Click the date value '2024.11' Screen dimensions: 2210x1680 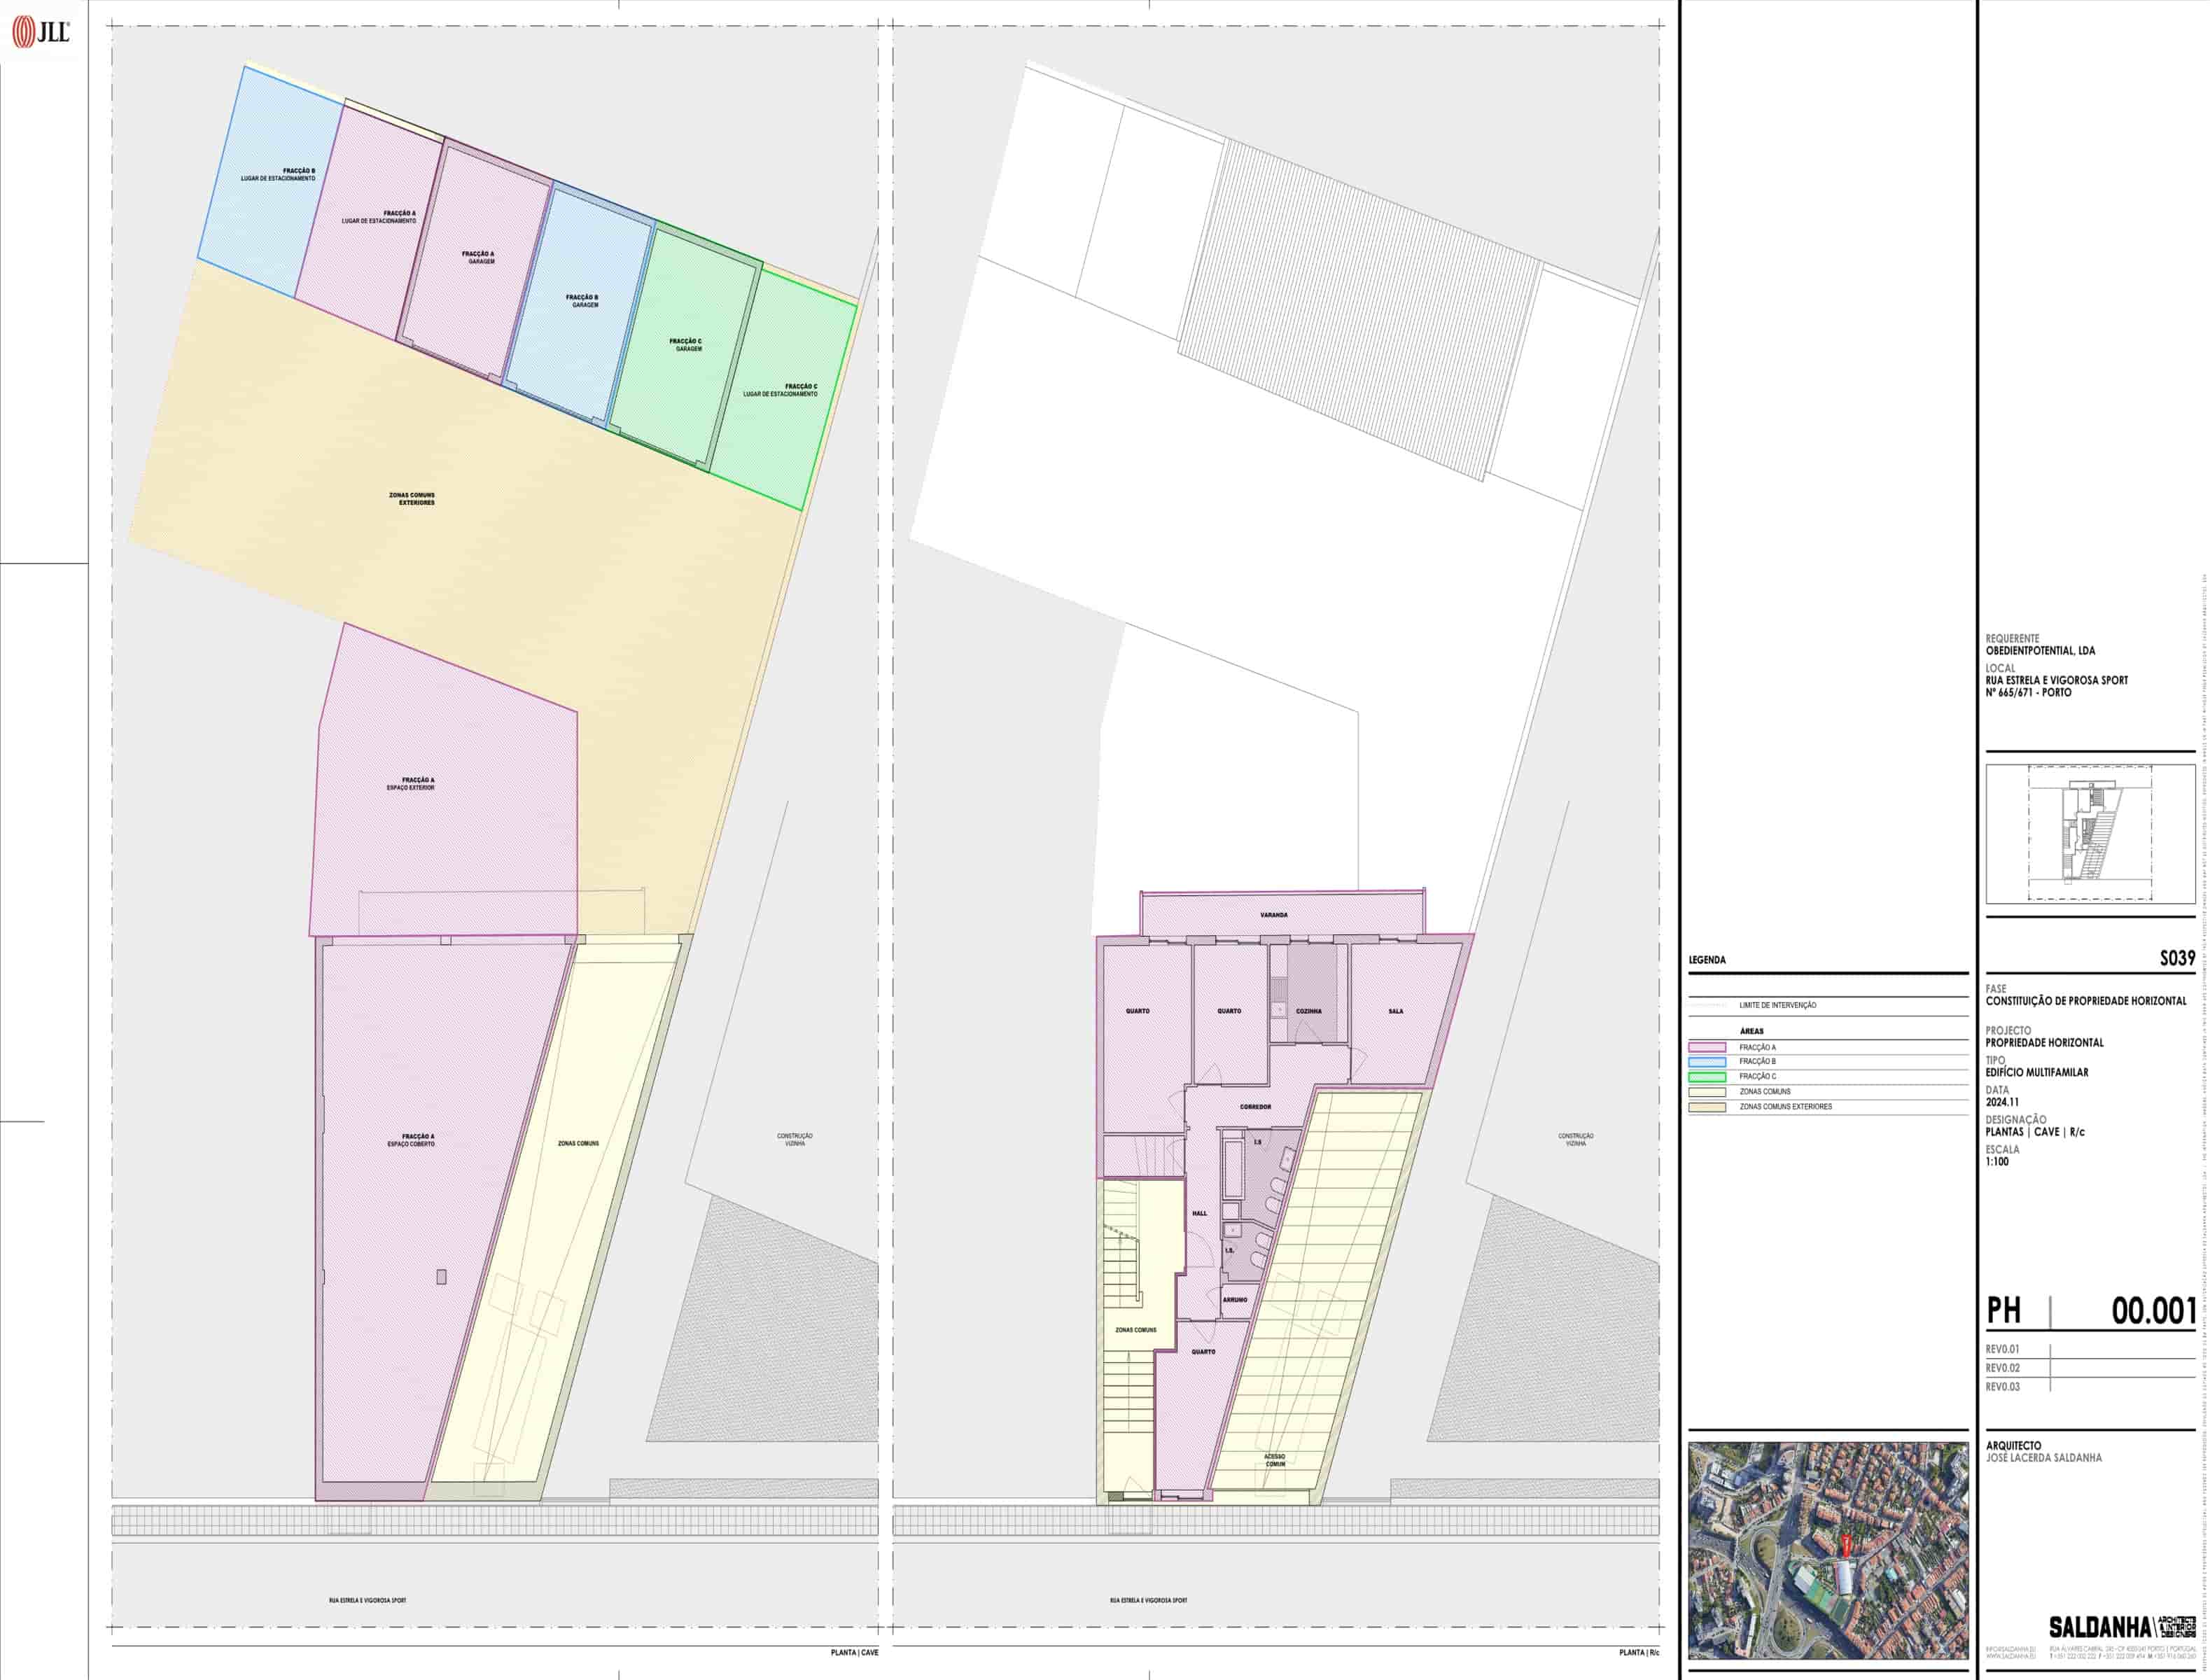click(2002, 1102)
